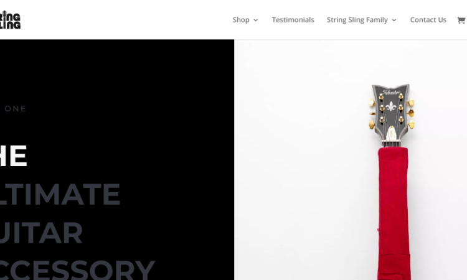Click the 'LTIMATE' heading text

tap(60, 194)
